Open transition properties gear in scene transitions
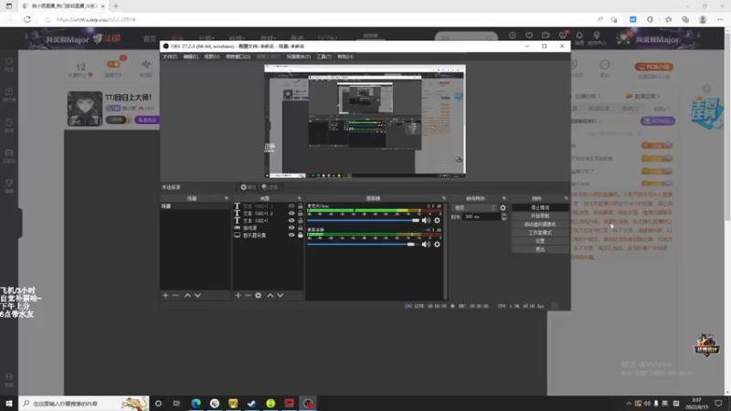The height and width of the screenshot is (411, 731). pos(503,208)
